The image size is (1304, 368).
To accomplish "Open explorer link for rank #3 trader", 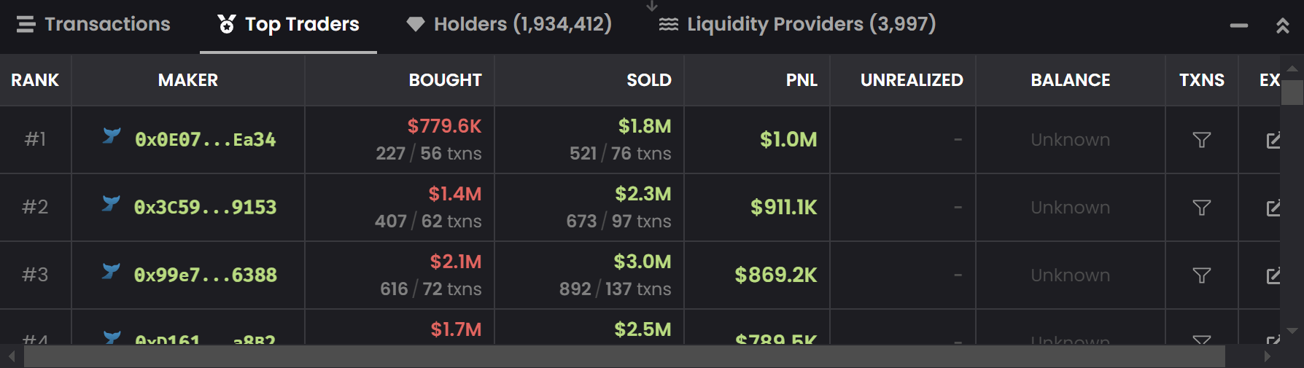I will 1273,275.
